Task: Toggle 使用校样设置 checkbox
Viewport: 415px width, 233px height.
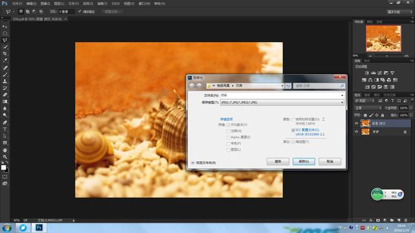Action: [293, 120]
